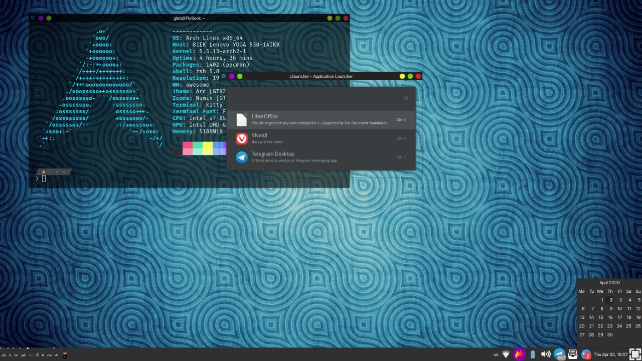Click the 'WM: awesome' line in terminal

[191, 85]
